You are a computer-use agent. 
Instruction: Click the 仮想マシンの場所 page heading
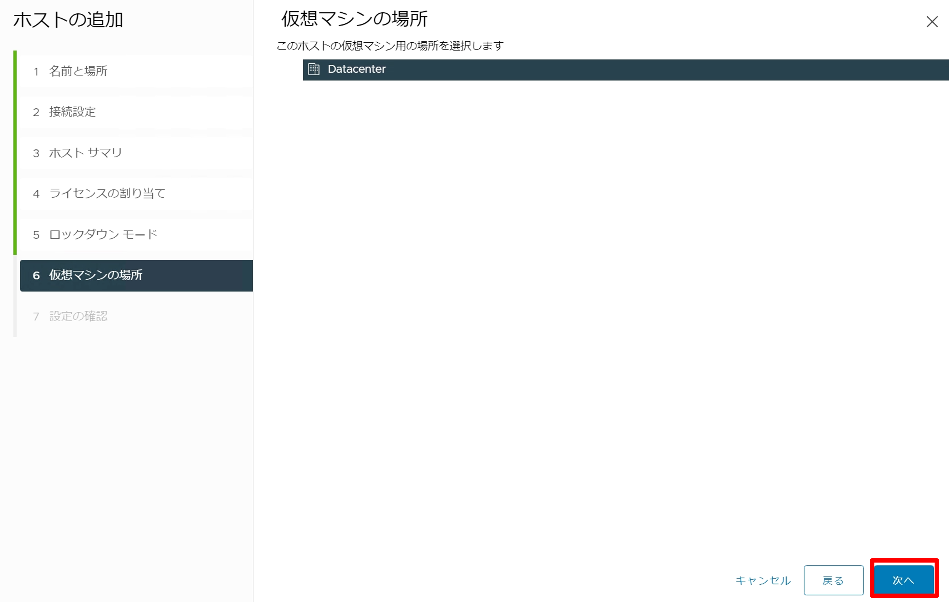click(354, 18)
